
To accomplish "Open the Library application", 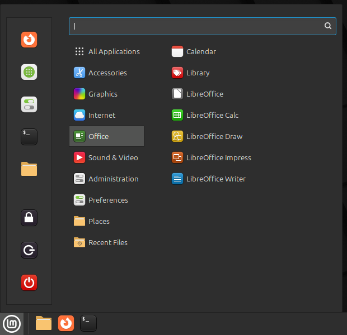I will (x=190, y=73).
